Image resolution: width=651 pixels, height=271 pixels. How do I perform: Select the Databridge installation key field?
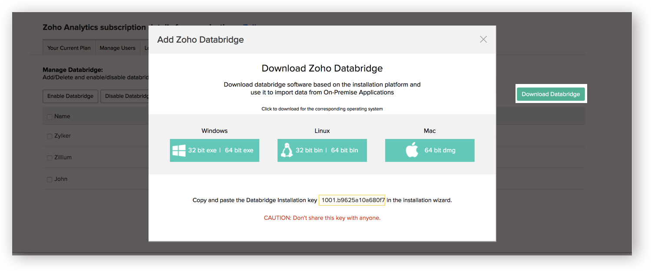(x=352, y=200)
